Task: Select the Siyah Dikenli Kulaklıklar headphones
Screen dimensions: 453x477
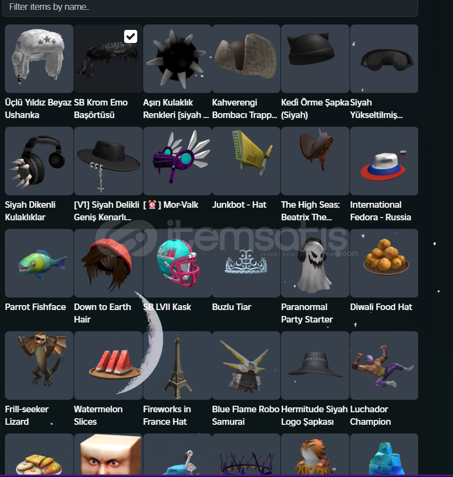Action: pyautogui.click(x=39, y=161)
